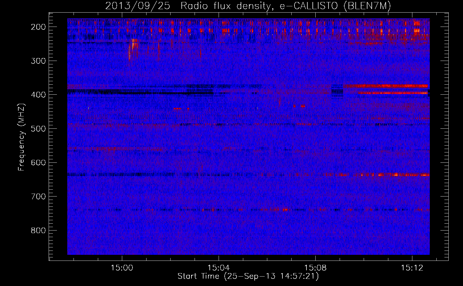Click the 500 frequency tick label
This screenshot has width=463, height=286.
click(38, 129)
